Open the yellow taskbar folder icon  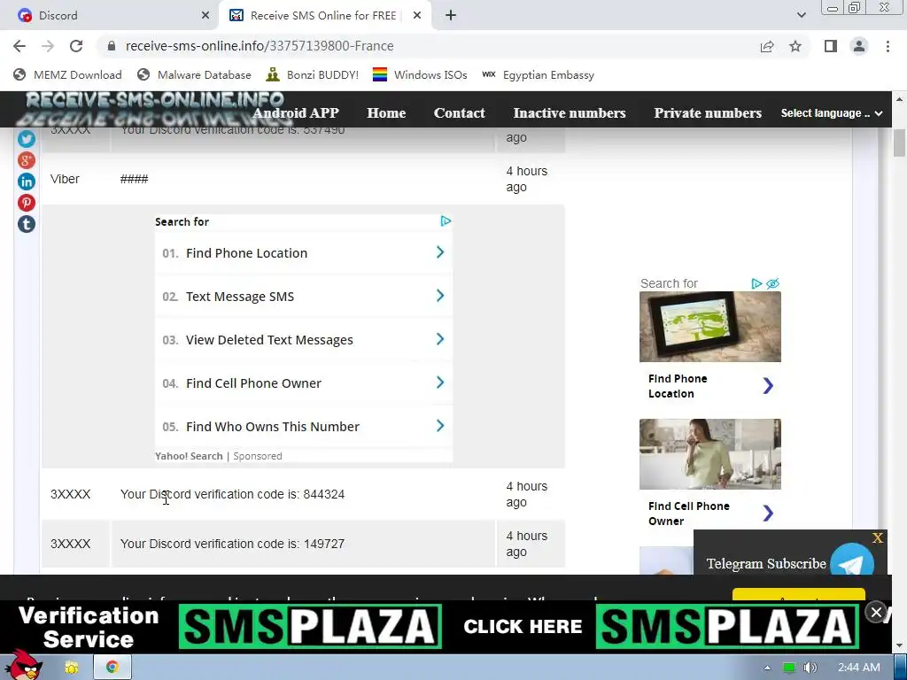(72, 668)
